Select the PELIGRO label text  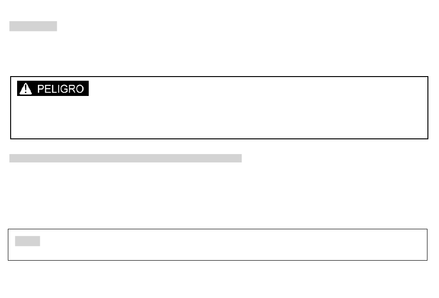point(61,89)
